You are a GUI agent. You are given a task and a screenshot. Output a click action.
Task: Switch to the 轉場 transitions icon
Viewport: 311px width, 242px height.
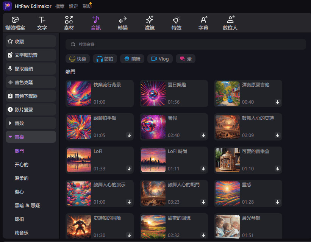122,23
